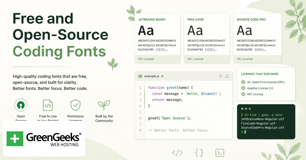Click OFL License on JetBrains Mono card
Screen dimensions: 306x160
tap(146, 59)
